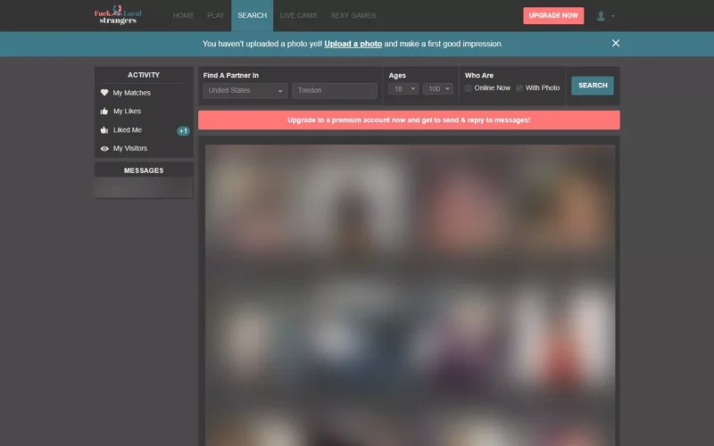Go to the HOME tab
Screen dimensions: 714x446
pos(183,15)
